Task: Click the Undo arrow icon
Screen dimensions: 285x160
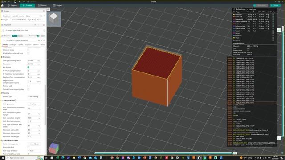Action: click(x=20, y=2)
